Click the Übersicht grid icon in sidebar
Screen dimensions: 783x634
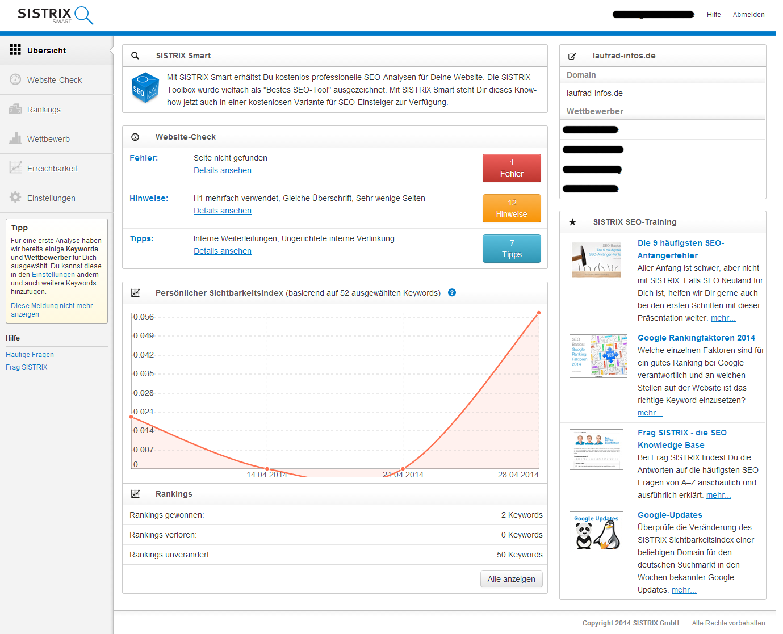pos(15,50)
